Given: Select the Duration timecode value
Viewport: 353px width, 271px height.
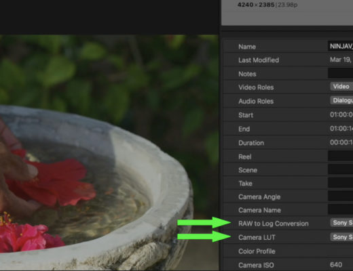Looking at the screenshot, I should (x=341, y=142).
